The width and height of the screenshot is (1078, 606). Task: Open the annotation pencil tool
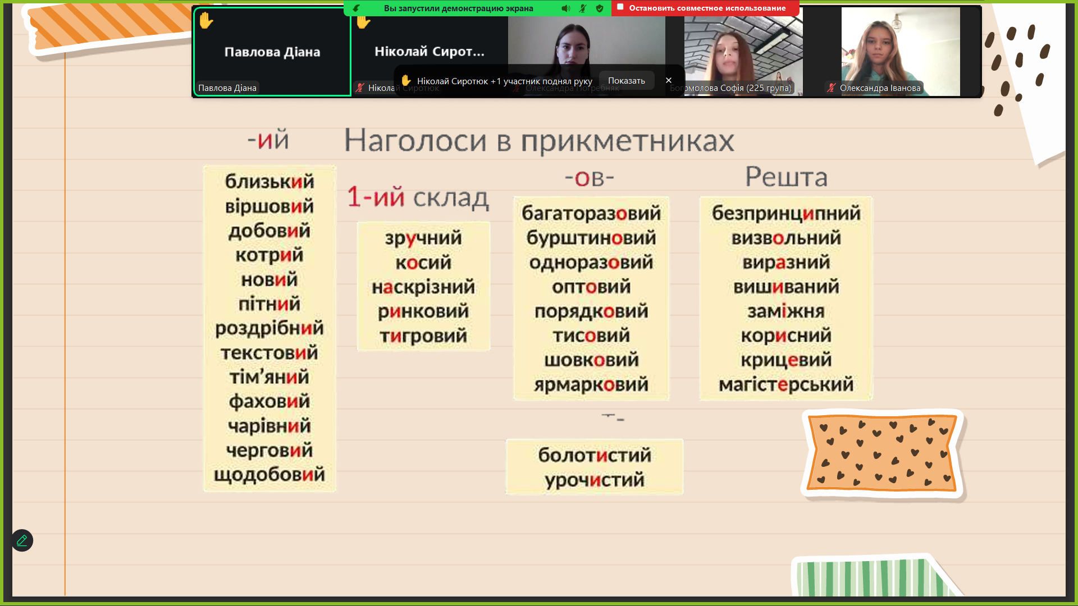tap(22, 540)
